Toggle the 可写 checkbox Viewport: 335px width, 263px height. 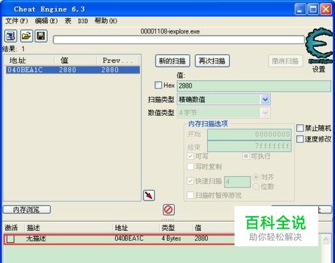[190, 156]
